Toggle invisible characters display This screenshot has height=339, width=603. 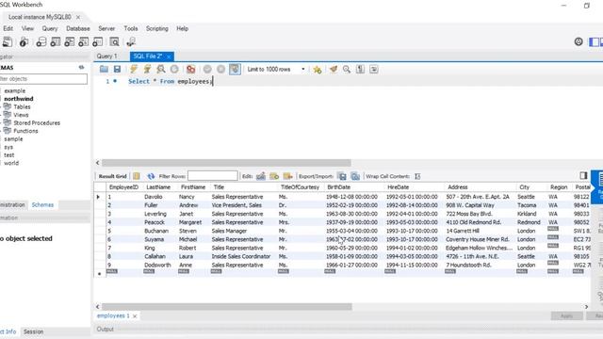(360, 69)
